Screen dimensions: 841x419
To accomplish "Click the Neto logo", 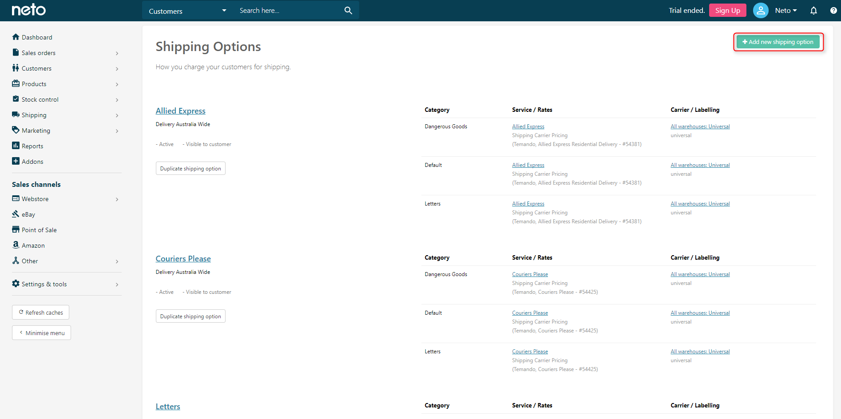I will click(29, 10).
